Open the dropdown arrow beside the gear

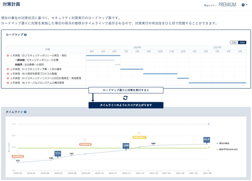247,5
